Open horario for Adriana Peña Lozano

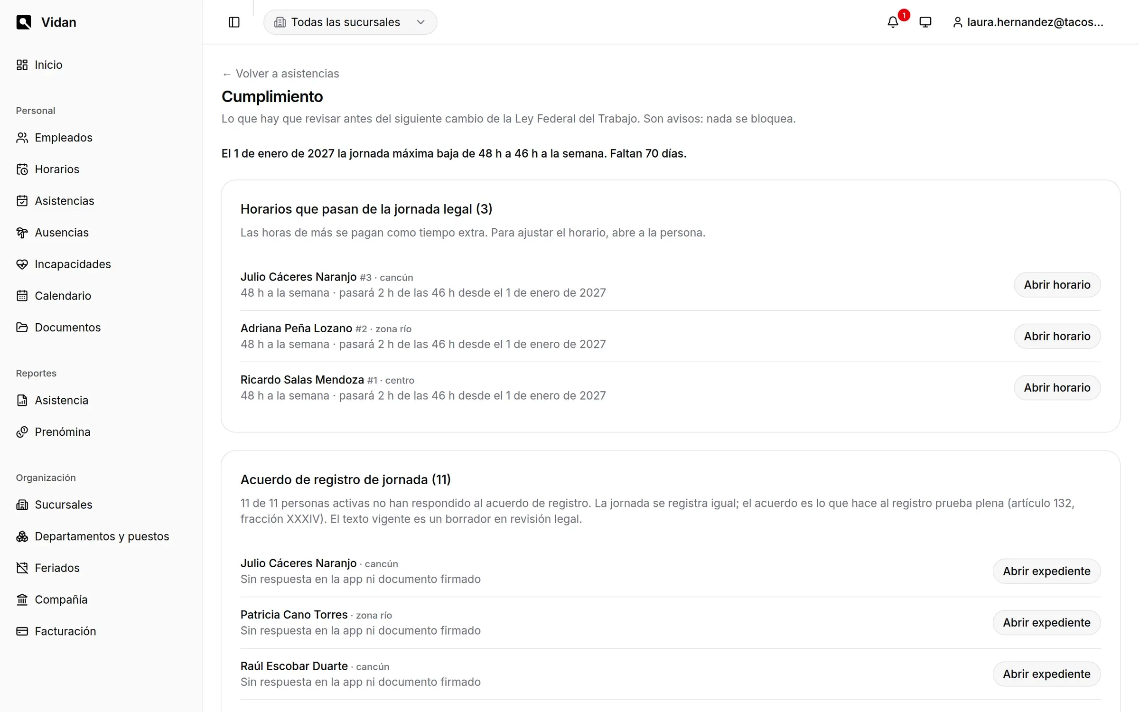[1057, 336]
